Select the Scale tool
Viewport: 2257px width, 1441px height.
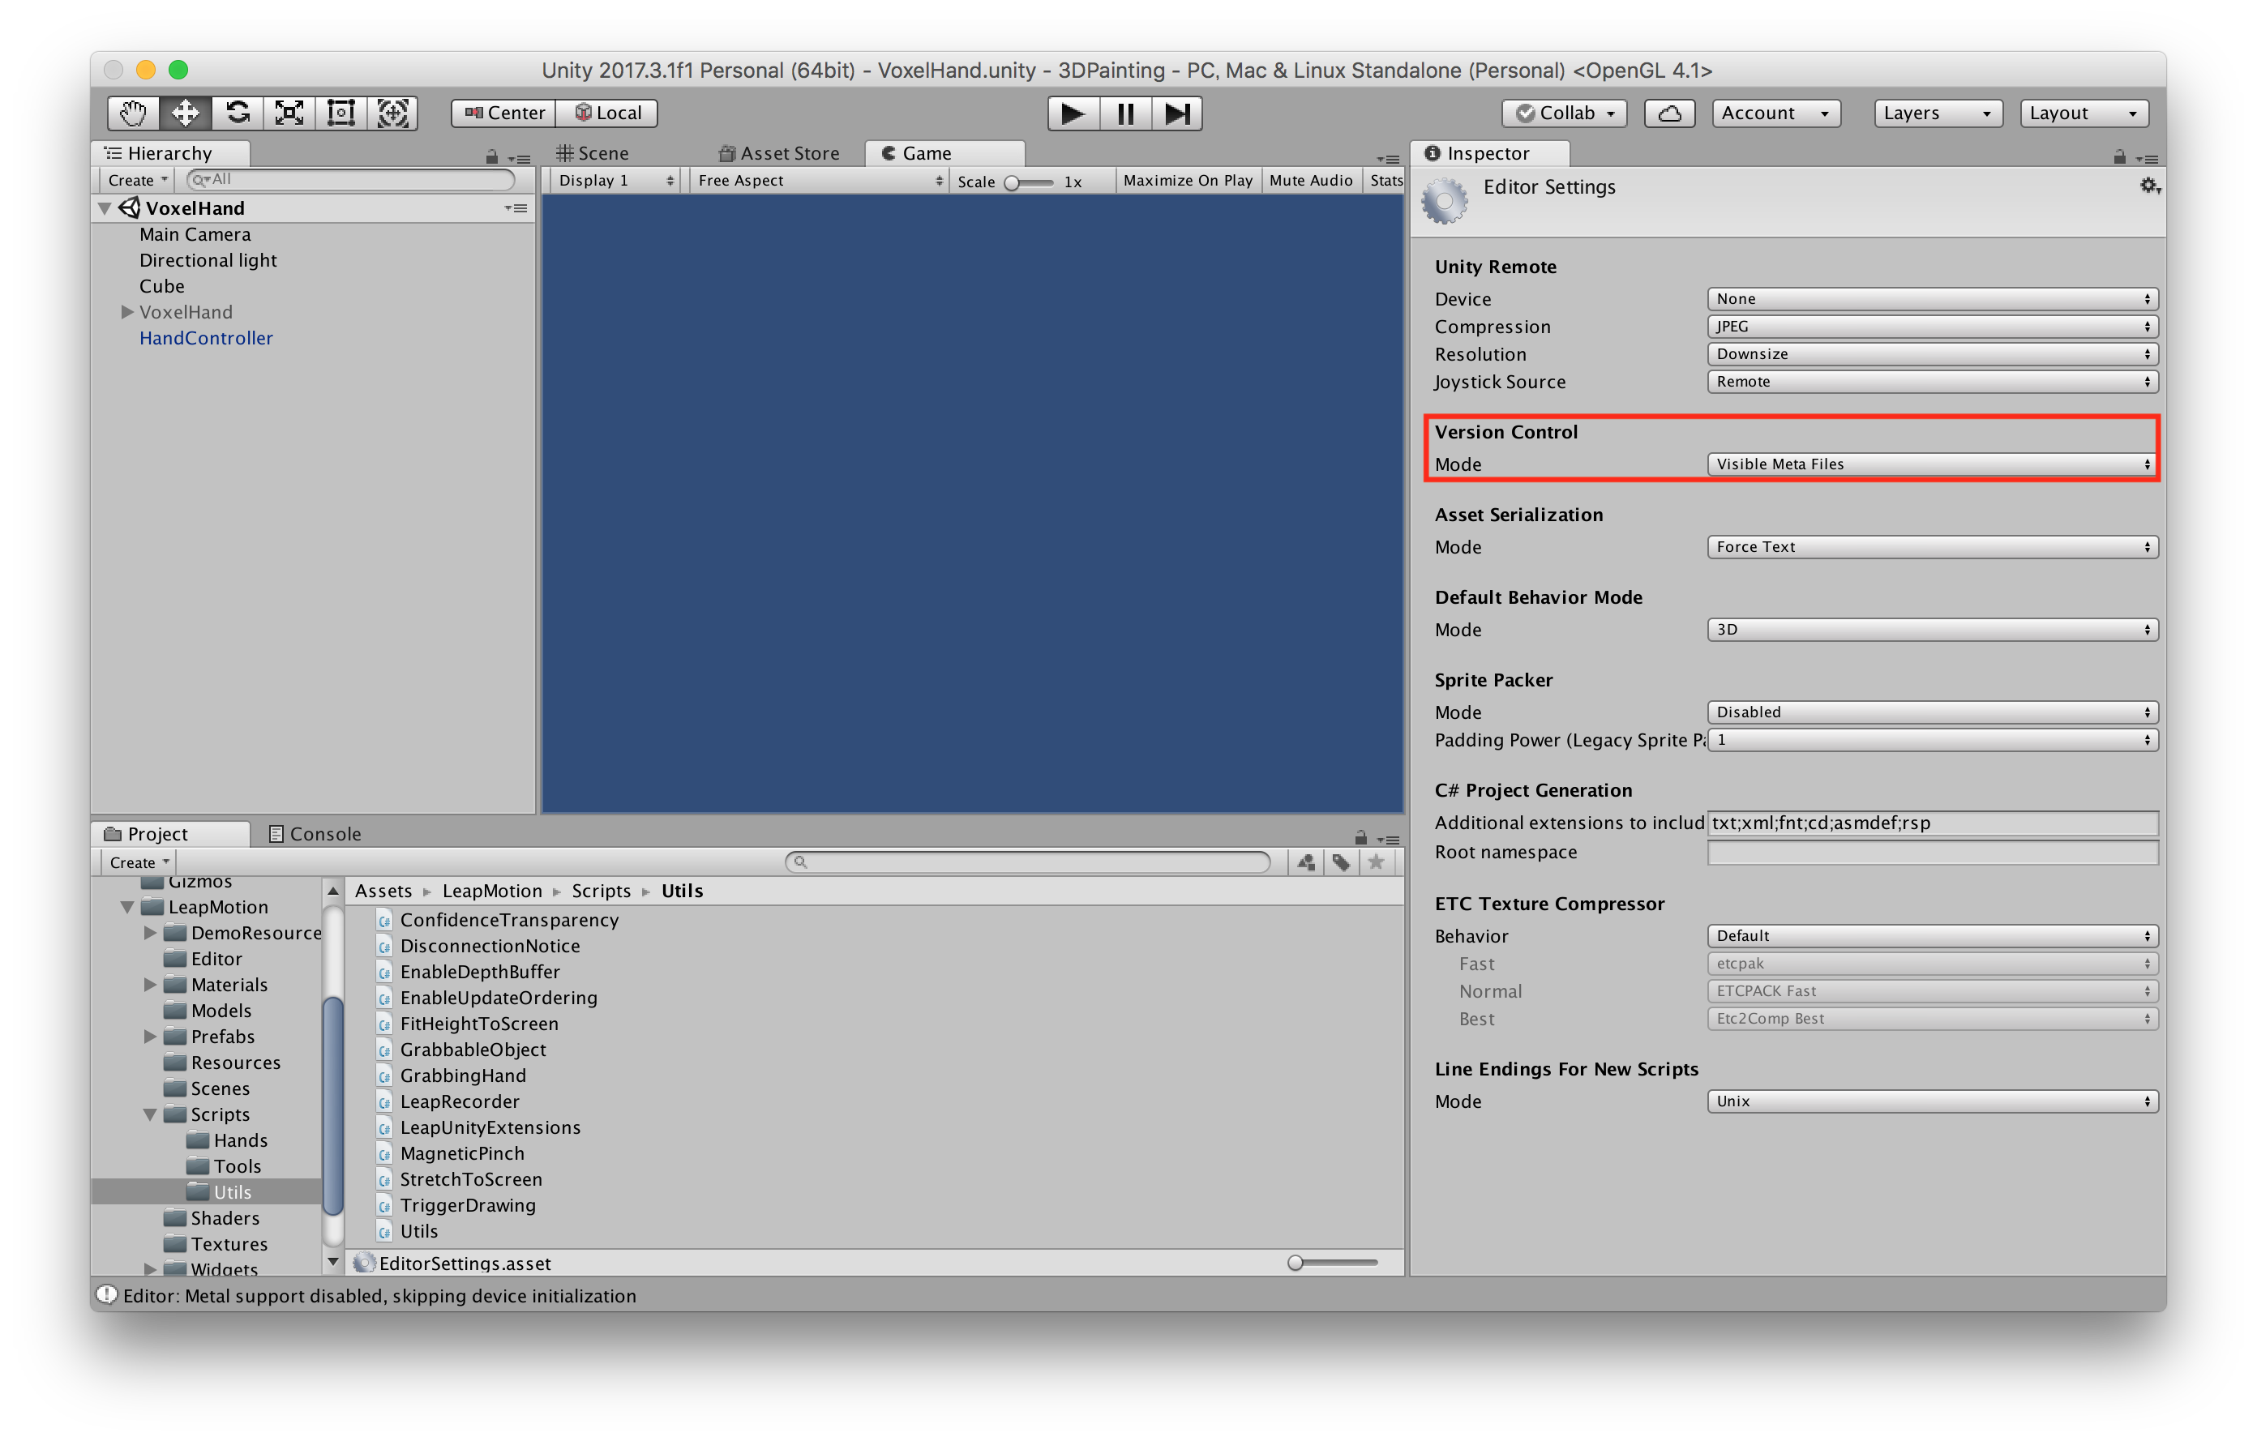[x=289, y=113]
